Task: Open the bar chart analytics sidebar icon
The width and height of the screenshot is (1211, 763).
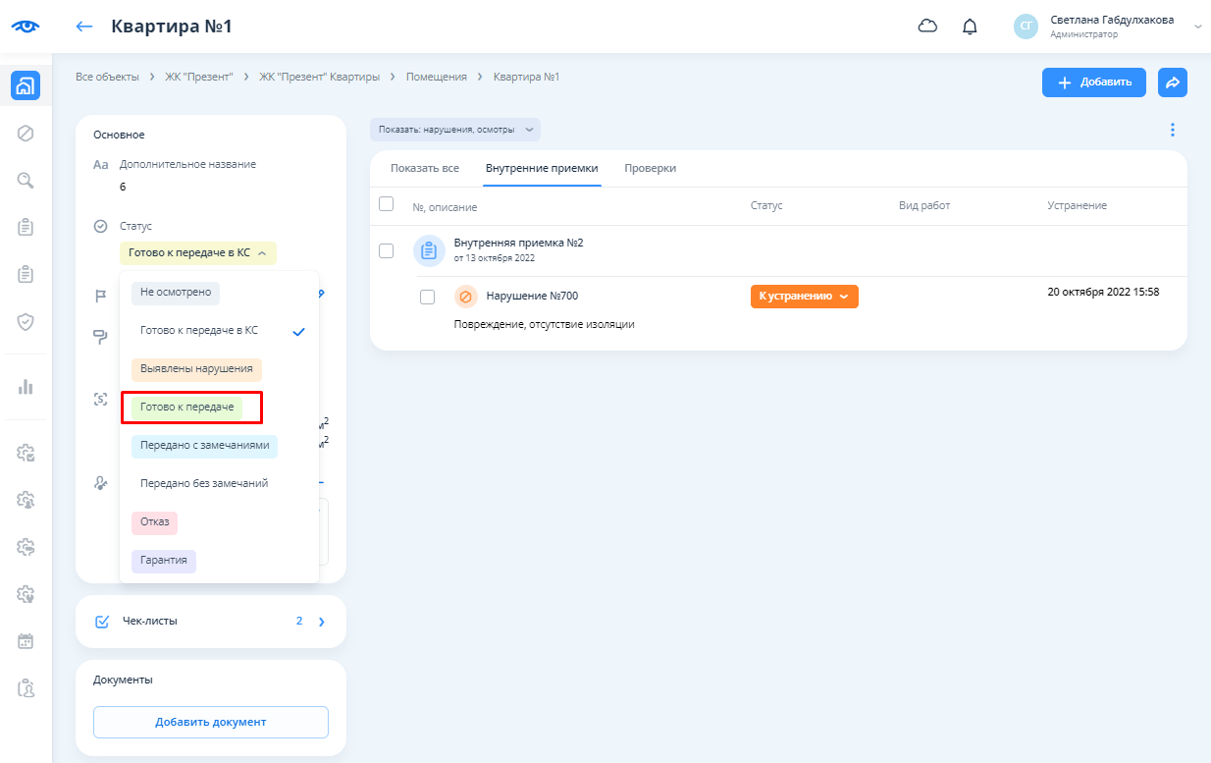Action: point(26,386)
